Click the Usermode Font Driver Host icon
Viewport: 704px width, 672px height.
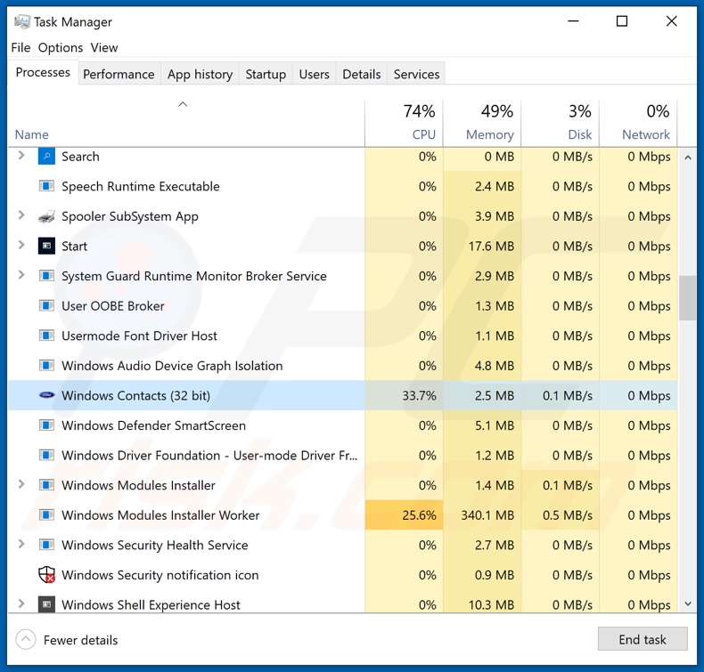pos(46,336)
